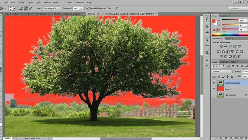This screenshot has height=140, width=248.
Task: Open the Filter menu
Action: pyautogui.click(x=55, y=3)
